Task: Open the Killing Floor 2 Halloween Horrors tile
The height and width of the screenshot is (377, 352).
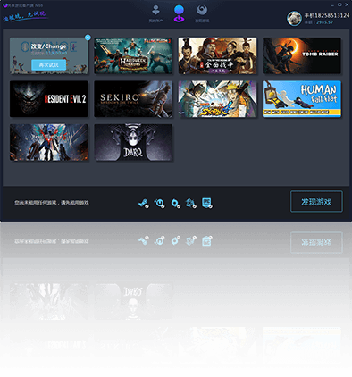Action: pos(133,55)
